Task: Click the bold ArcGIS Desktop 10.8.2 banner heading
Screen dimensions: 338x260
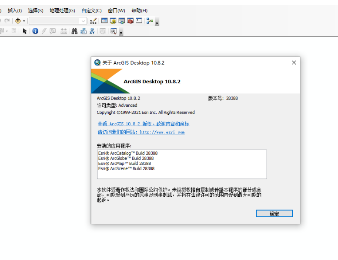Action: coord(152,82)
